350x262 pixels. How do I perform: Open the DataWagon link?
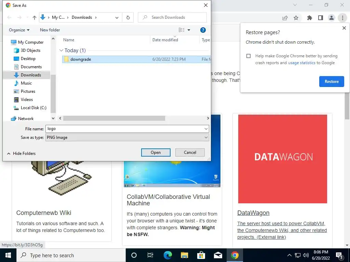pos(253,213)
